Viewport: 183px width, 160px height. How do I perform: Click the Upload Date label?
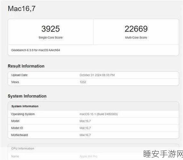[x=19, y=75]
